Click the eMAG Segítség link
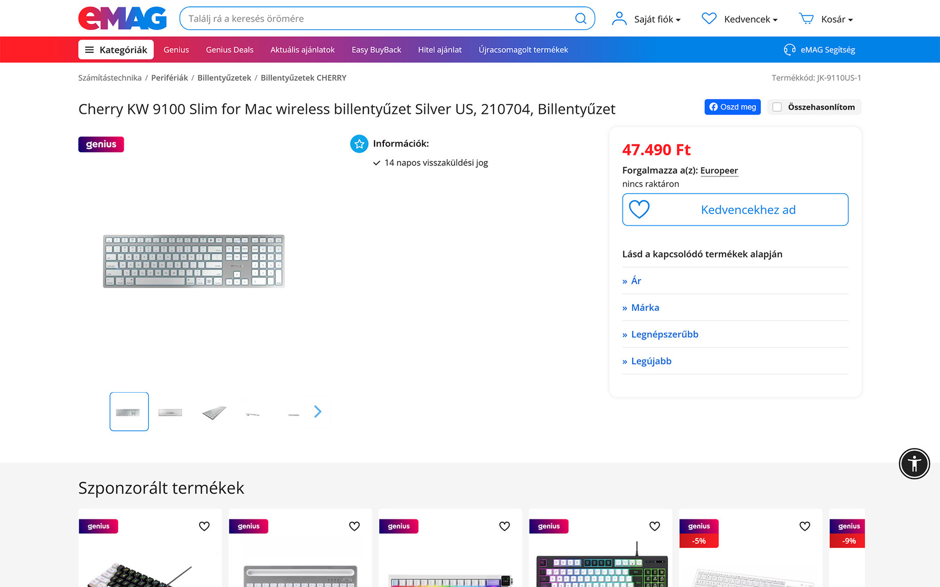Image resolution: width=940 pixels, height=587 pixels. tap(828, 50)
